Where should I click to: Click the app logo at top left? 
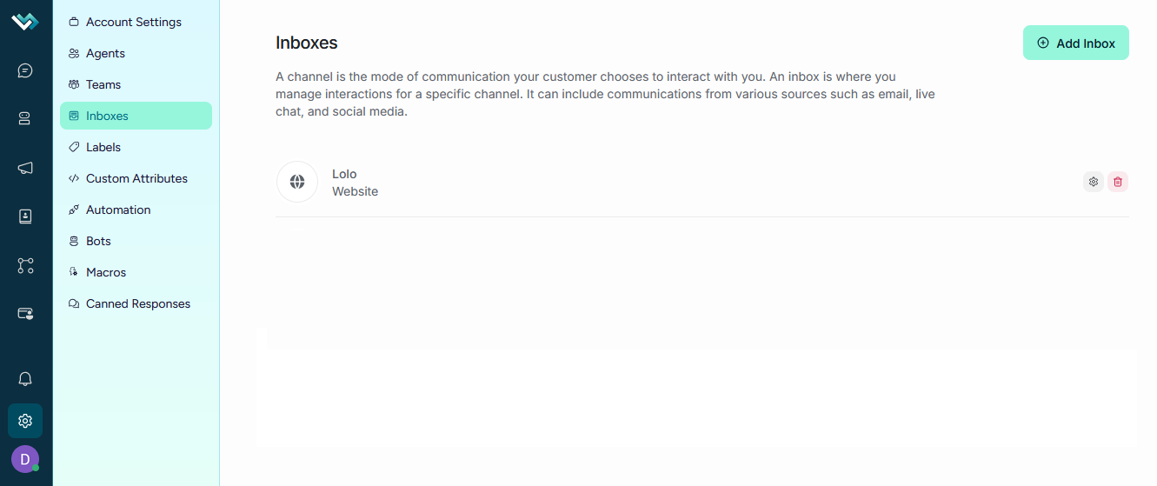[25, 22]
